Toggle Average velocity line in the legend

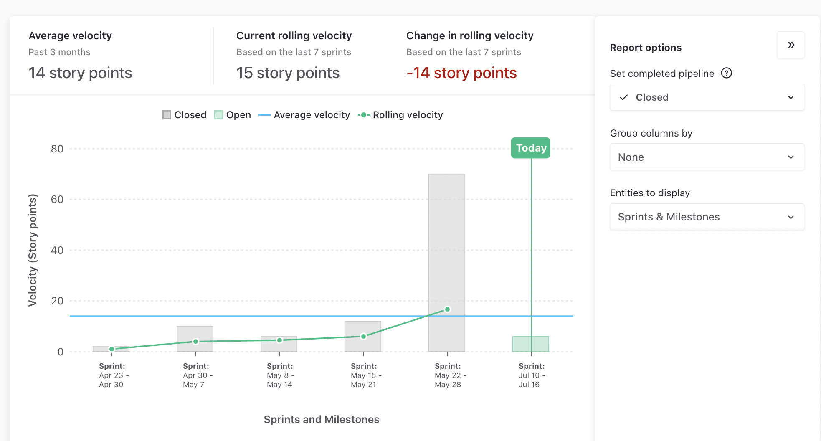coord(304,115)
